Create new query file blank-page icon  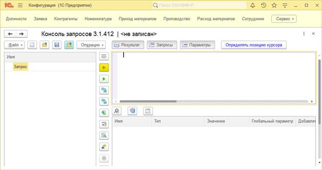tap(32, 45)
